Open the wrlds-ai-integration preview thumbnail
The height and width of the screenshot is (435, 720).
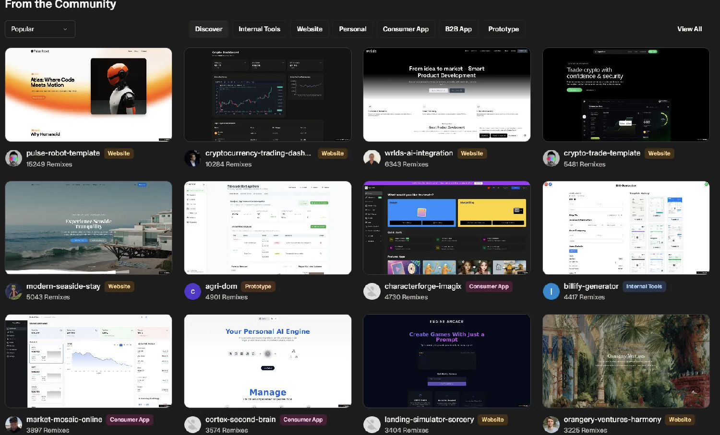(447, 94)
